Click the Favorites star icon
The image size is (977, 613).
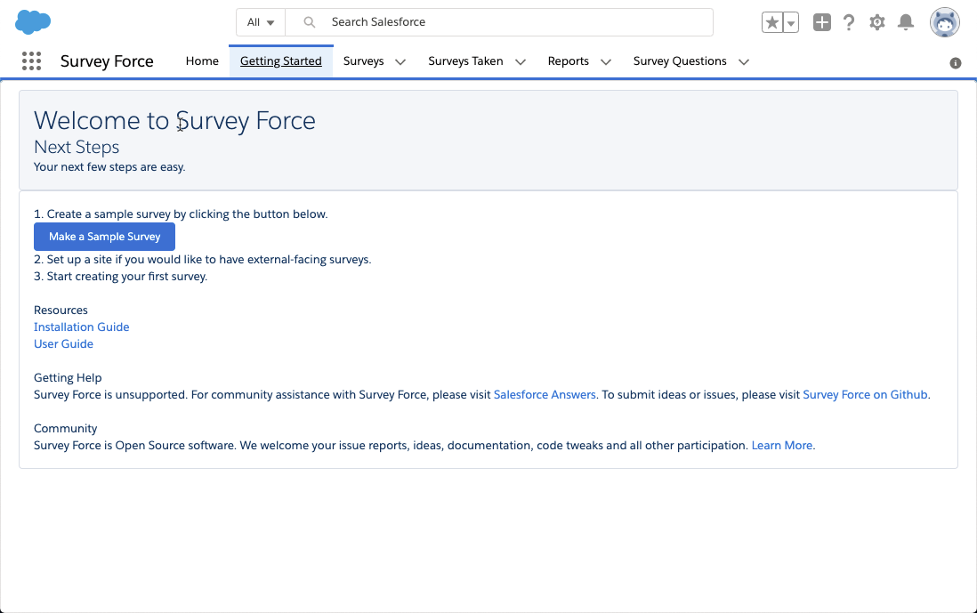coord(772,22)
